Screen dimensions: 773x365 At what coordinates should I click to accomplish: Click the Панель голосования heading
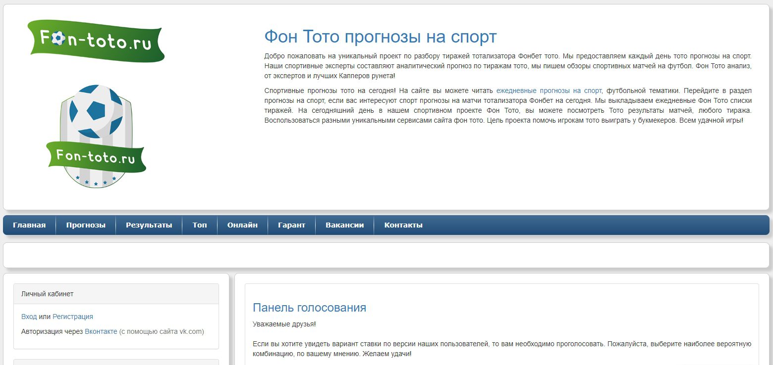click(309, 307)
